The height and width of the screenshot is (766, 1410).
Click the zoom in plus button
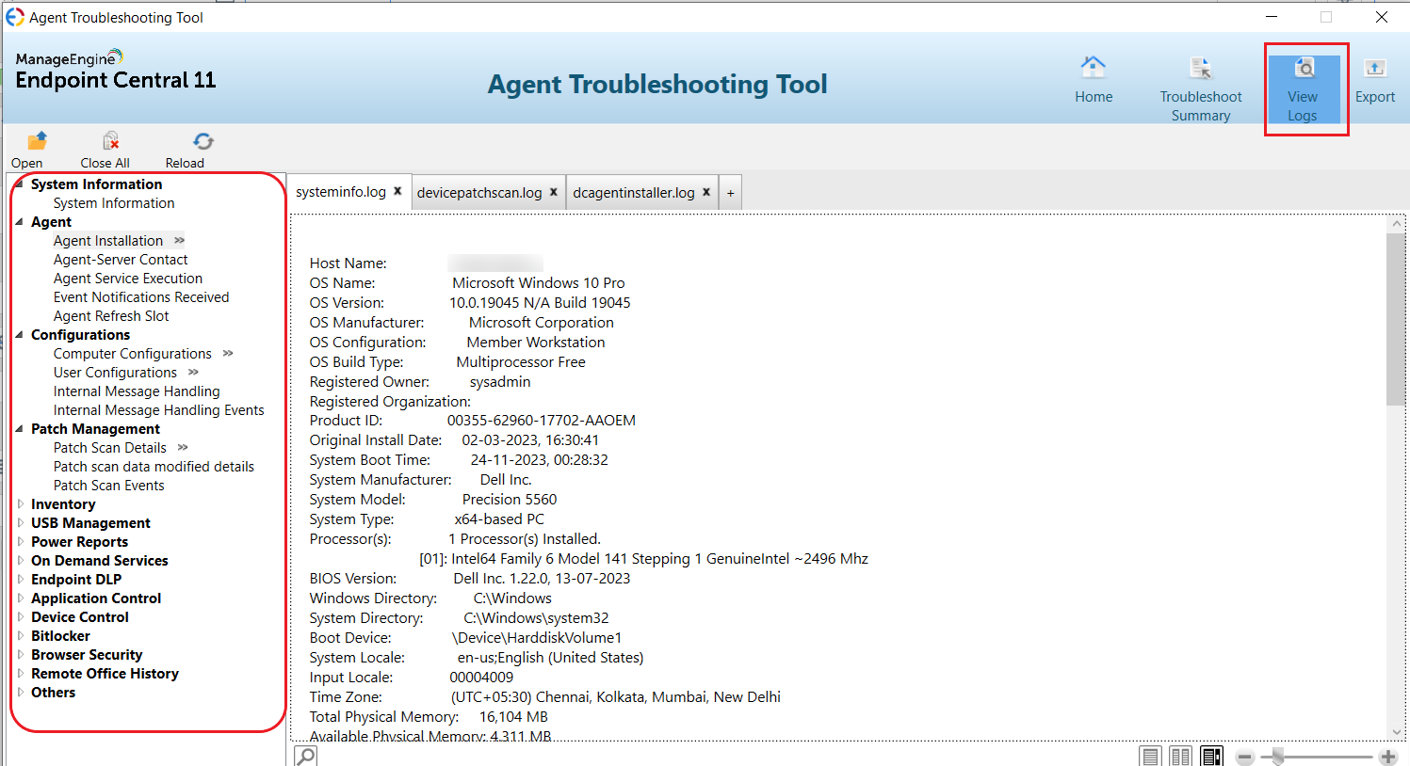1388,758
